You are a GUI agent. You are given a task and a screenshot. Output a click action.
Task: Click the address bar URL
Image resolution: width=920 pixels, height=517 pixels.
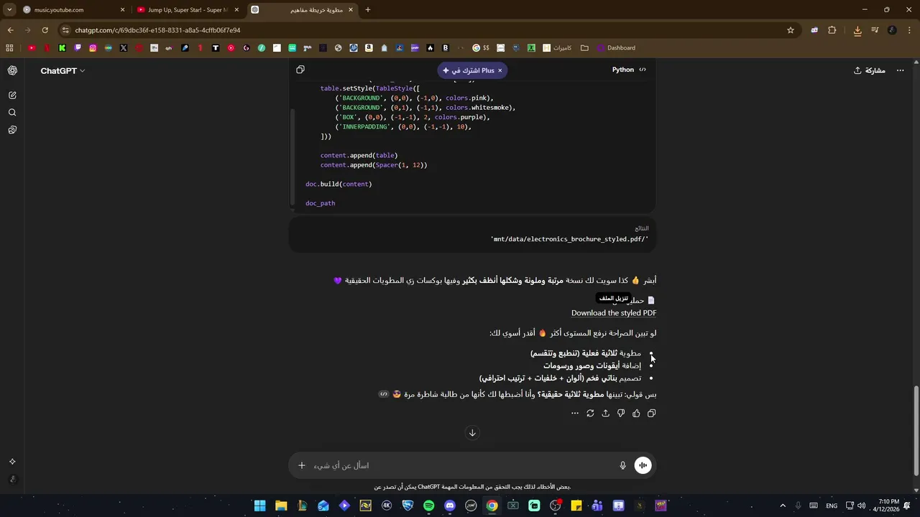157,30
